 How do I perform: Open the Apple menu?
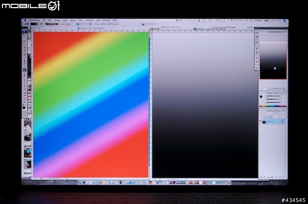pyautogui.click(x=25, y=20)
